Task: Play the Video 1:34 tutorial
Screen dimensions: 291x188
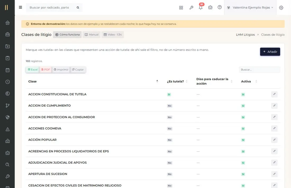Action: click(112, 34)
